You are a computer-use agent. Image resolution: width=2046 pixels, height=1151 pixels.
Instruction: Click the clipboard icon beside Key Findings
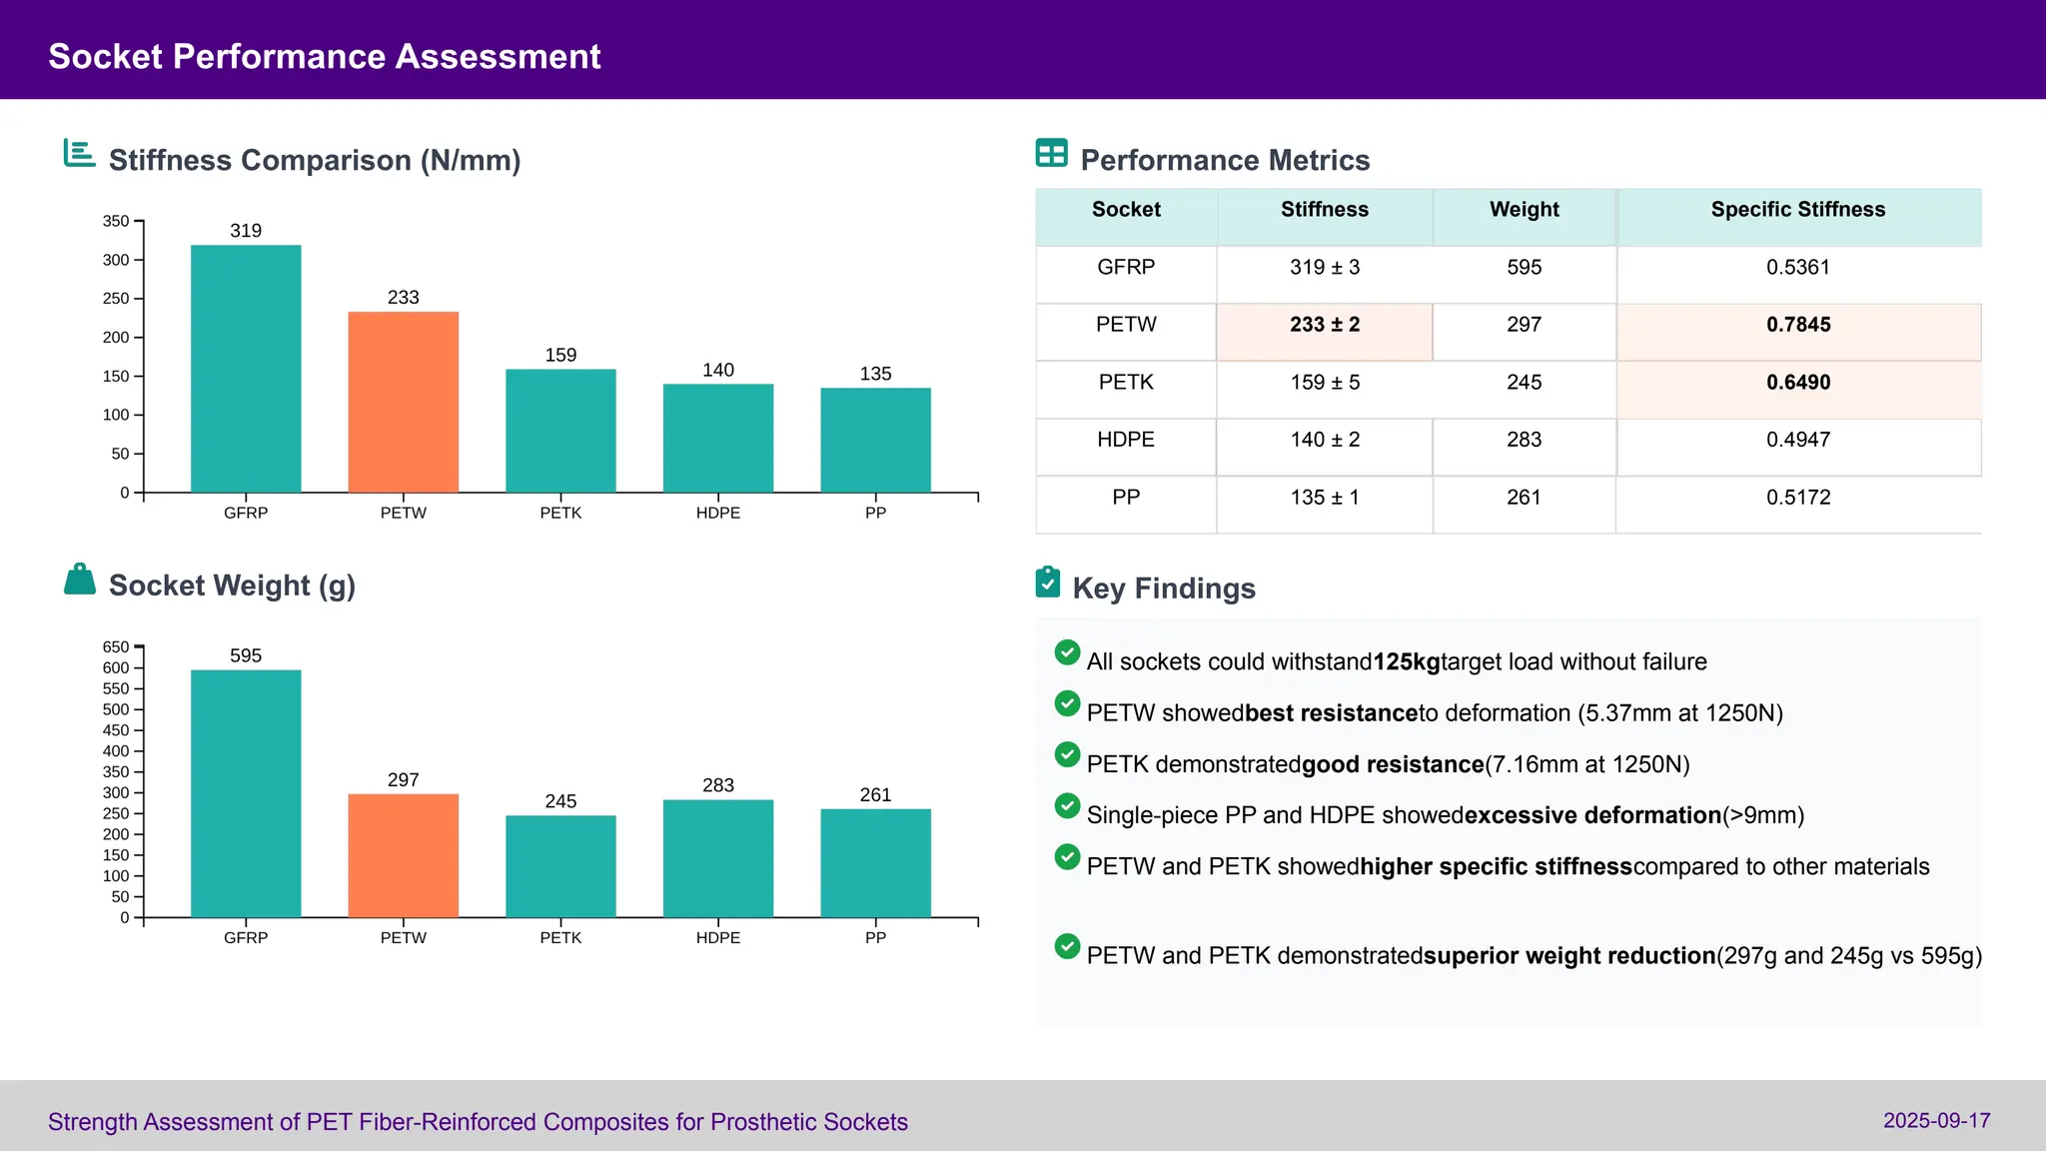[x=1047, y=581]
